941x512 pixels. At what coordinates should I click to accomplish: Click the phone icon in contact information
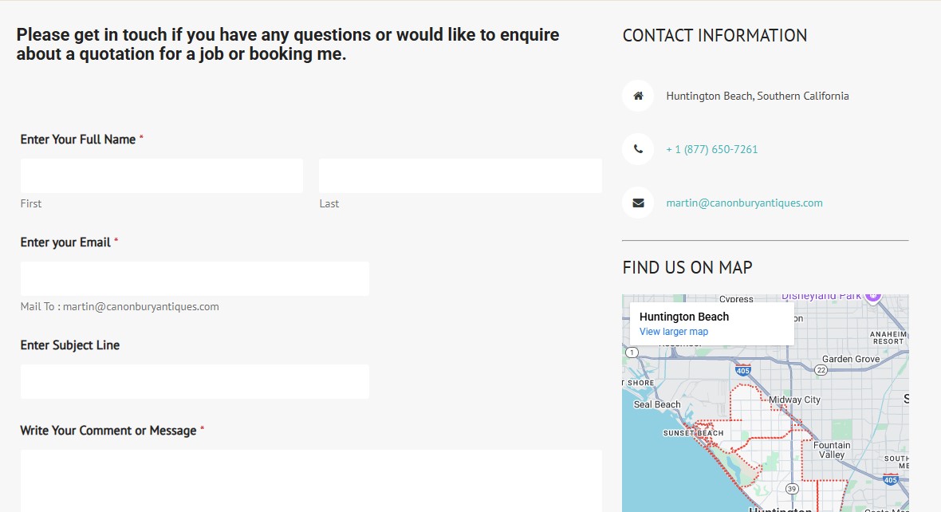click(638, 149)
